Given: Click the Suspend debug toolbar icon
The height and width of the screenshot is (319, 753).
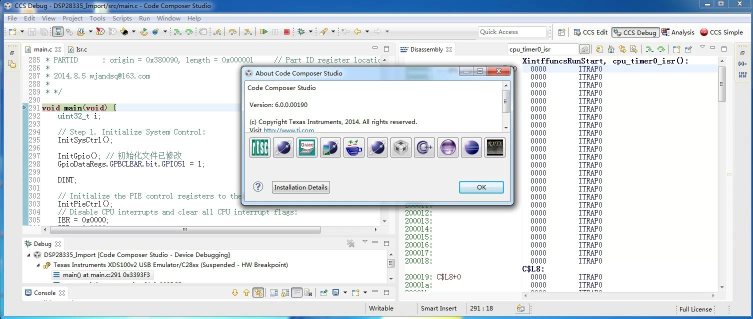Looking at the screenshot, I should [x=275, y=31].
